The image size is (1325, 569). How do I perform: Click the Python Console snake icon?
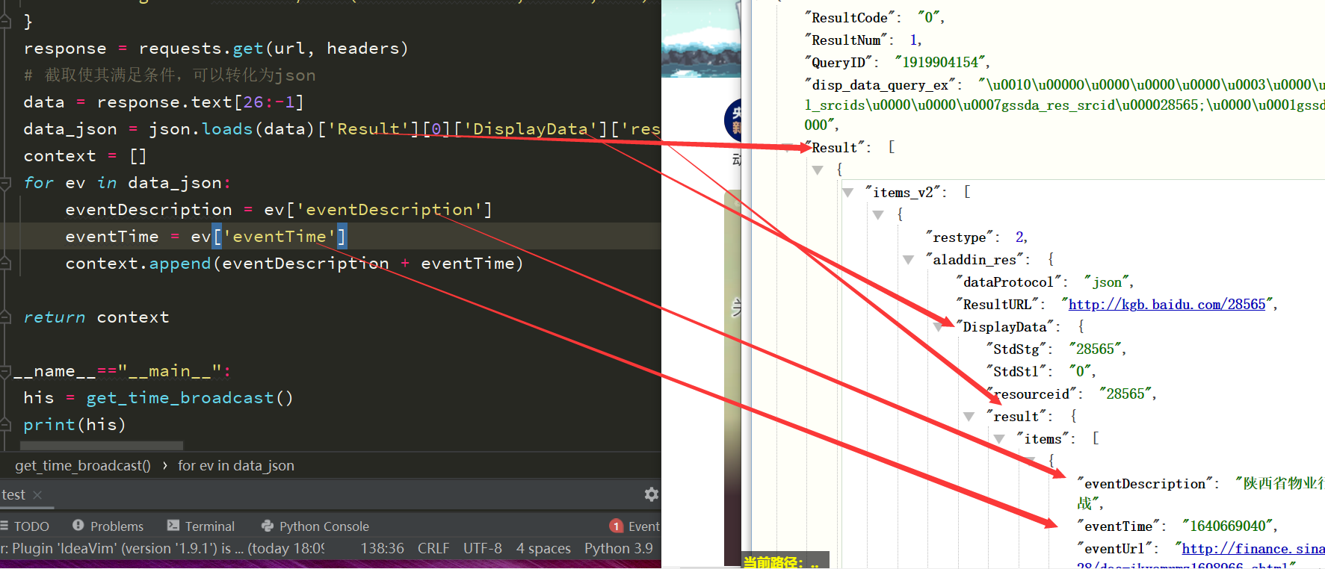point(267,526)
